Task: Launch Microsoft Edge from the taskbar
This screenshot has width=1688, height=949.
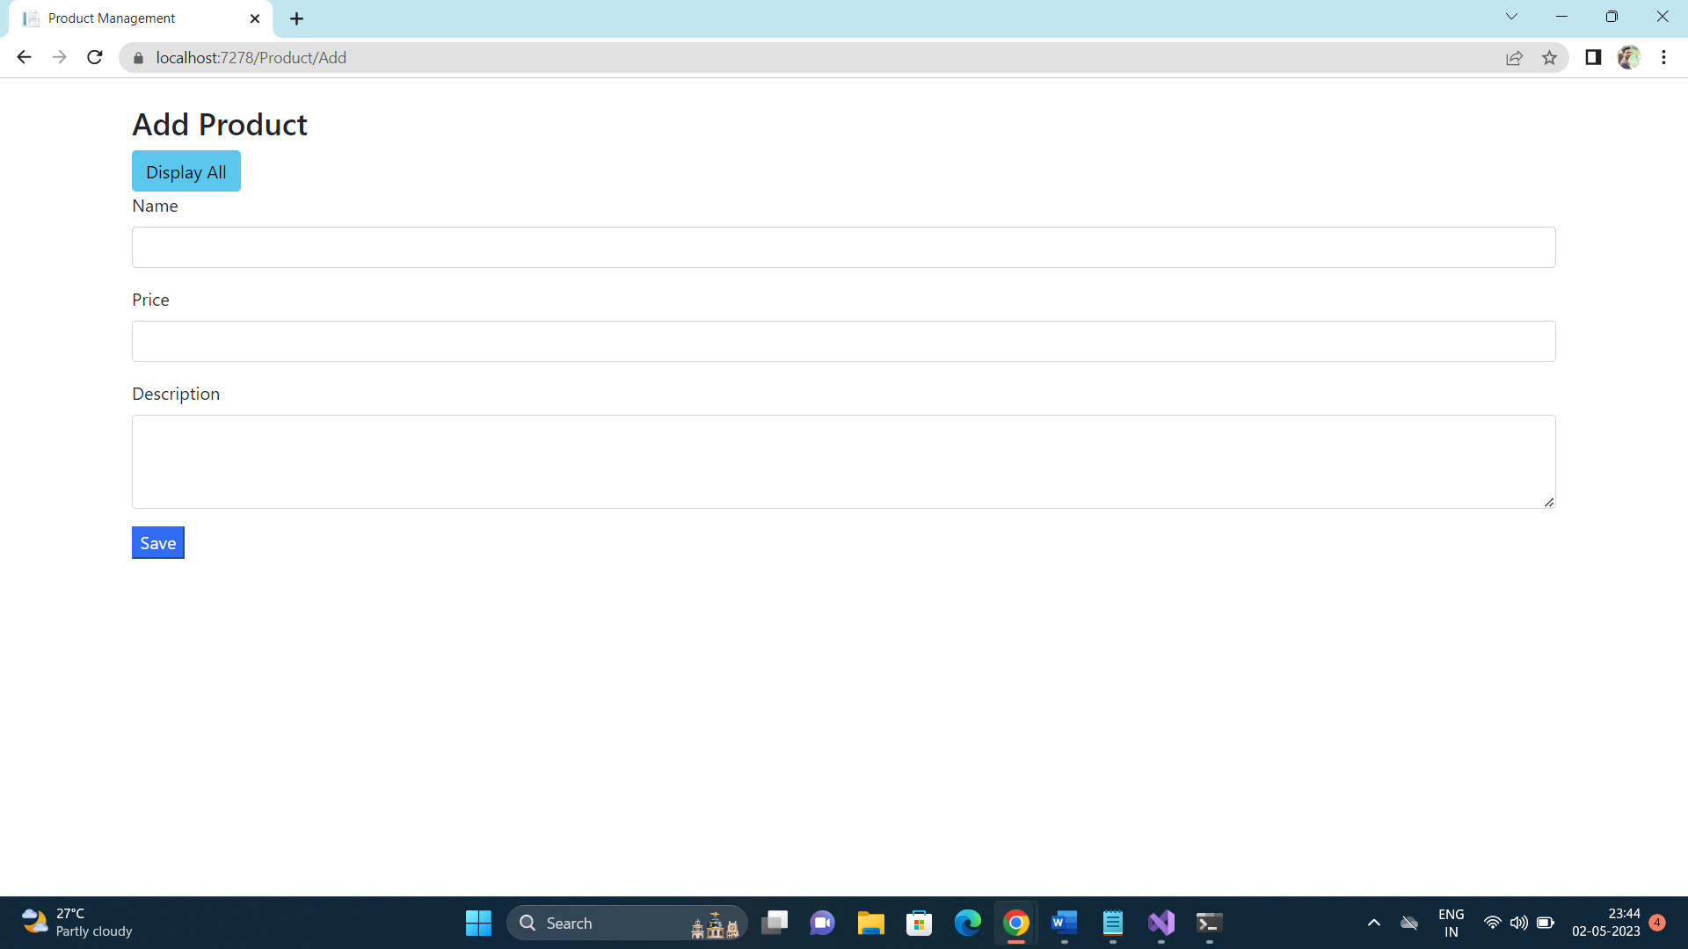Action: click(x=968, y=923)
